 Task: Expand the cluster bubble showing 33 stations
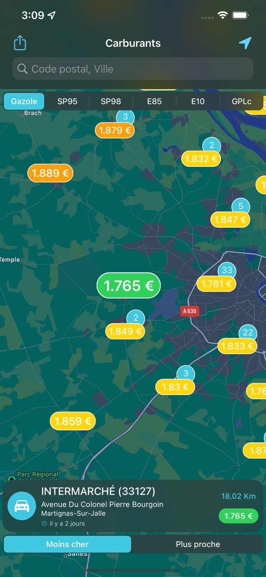pos(227,270)
